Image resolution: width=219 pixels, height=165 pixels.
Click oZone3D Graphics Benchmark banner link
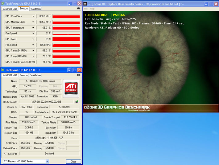click(151, 108)
